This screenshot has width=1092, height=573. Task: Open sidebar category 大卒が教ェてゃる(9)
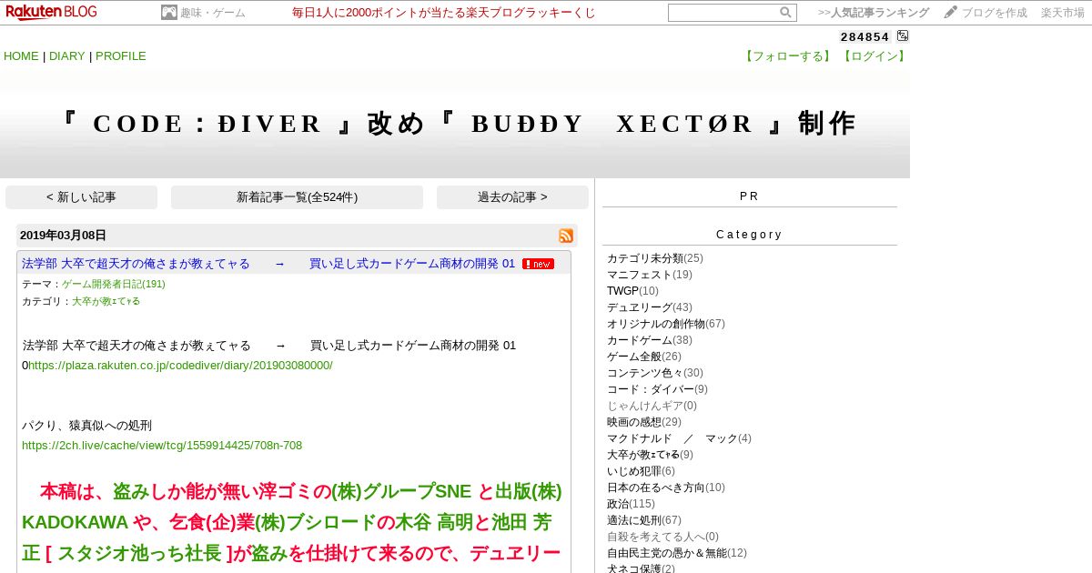coord(643,455)
